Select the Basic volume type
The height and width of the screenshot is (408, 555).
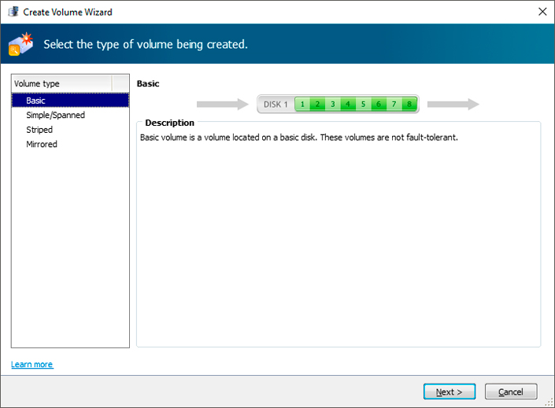coord(70,101)
